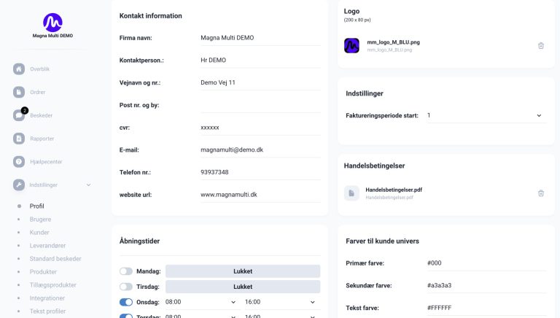Image resolution: width=560 pixels, height=318 pixels.
Task: Delete Handelsbetingelser.pdf with trash icon
Action: tap(541, 193)
